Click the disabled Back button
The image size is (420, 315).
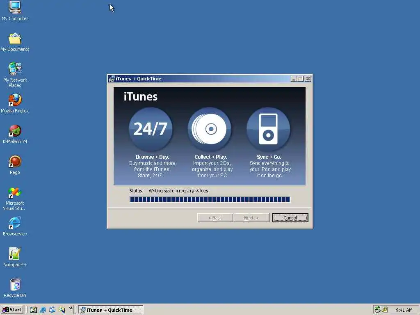click(x=215, y=218)
